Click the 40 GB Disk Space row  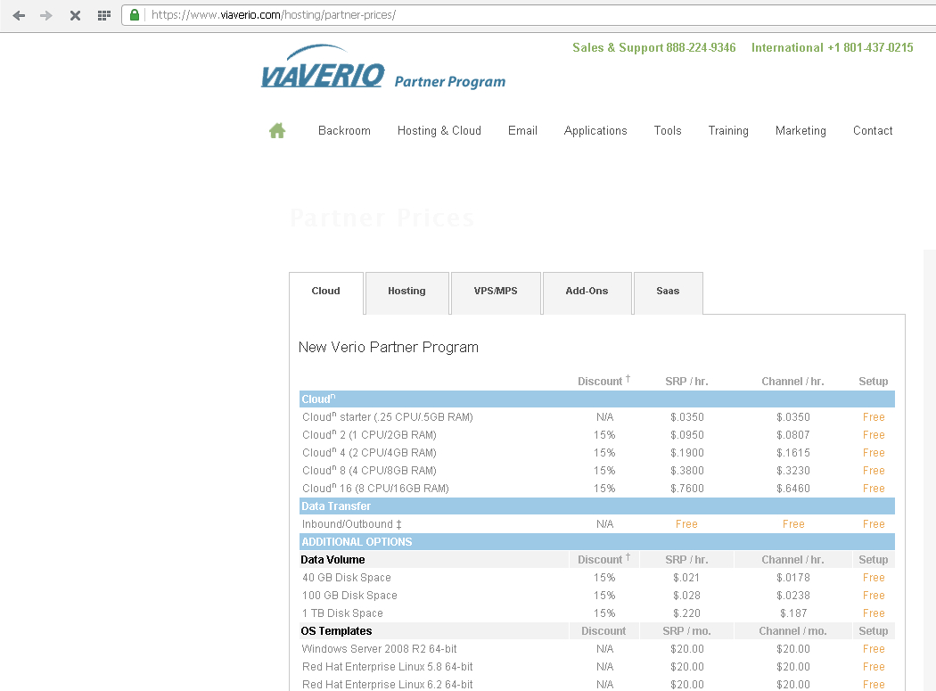point(597,578)
